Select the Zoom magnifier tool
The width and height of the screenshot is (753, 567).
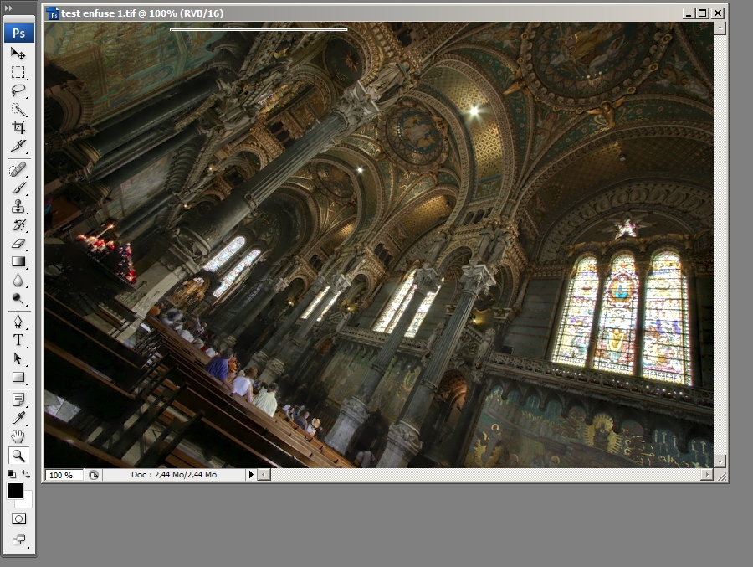(x=18, y=456)
